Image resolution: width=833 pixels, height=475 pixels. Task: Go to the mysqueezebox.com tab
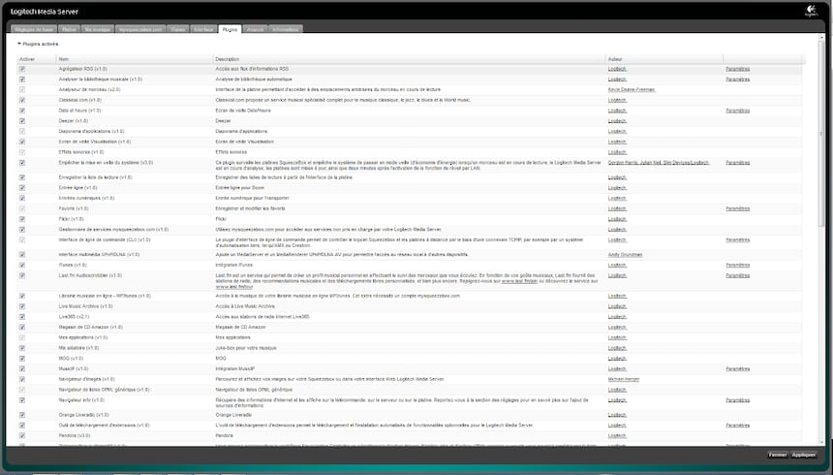coord(140,29)
